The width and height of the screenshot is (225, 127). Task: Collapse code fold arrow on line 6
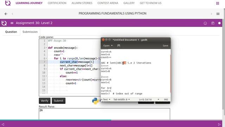click(46, 58)
